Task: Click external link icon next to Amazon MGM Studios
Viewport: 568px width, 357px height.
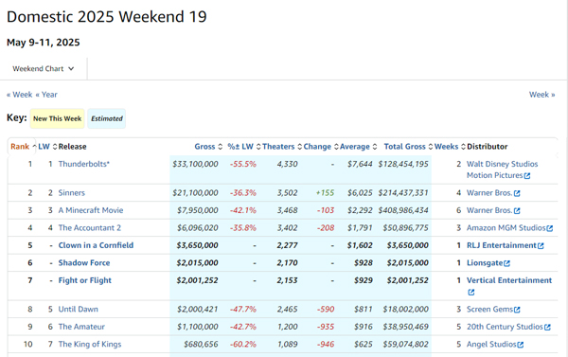Action: pos(550,228)
